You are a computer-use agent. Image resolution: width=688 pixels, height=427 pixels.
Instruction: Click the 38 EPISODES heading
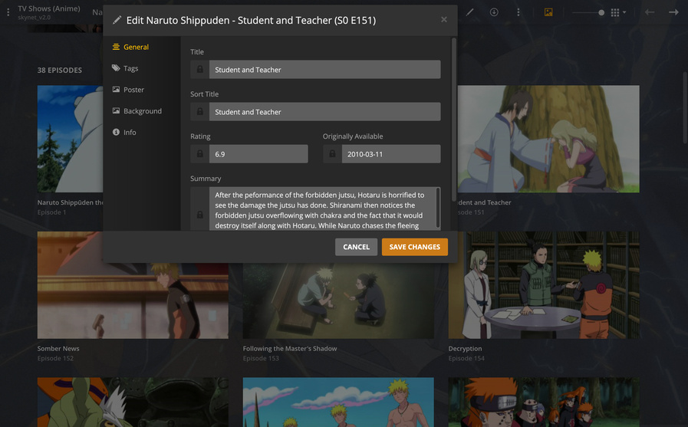60,70
